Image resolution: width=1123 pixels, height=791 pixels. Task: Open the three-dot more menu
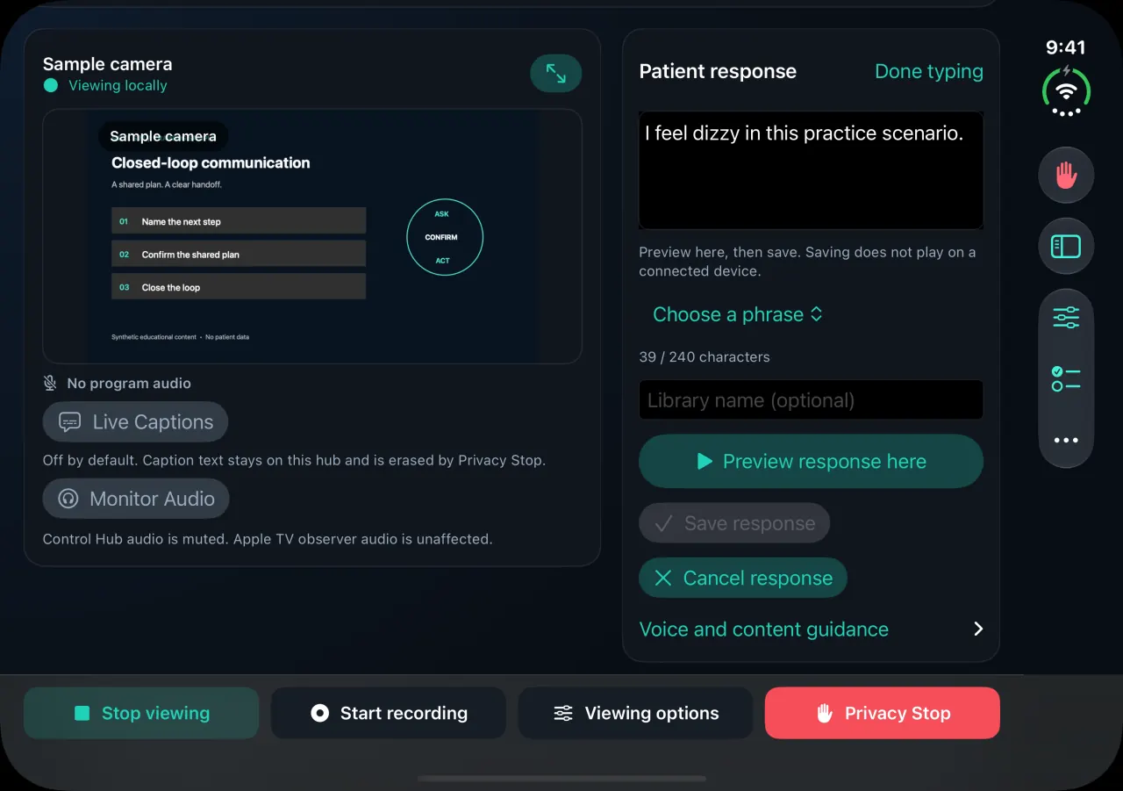point(1066,441)
